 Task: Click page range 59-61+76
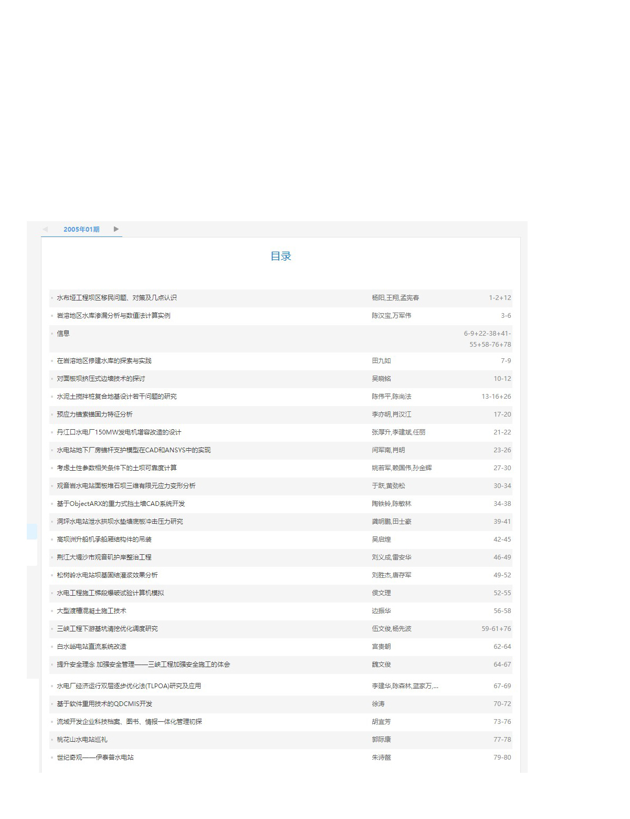496,629
